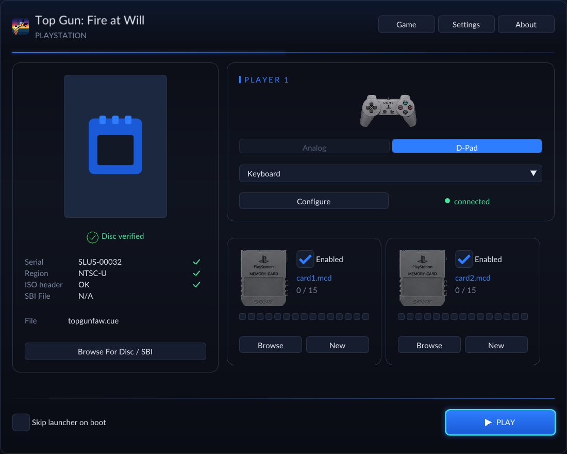Start the game with PLAY button
567x454 pixels.
point(501,422)
